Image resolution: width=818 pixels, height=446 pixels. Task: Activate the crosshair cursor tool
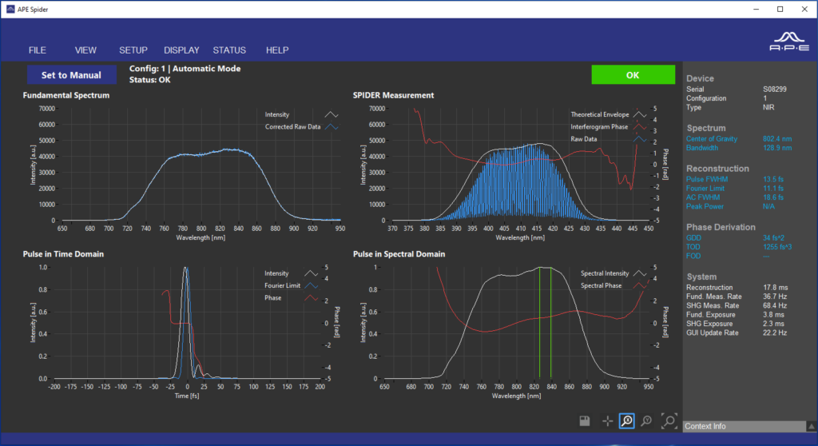(x=607, y=421)
